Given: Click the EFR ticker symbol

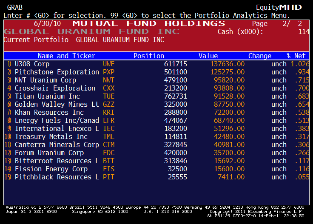Looking at the screenshot, I should point(108,120).
